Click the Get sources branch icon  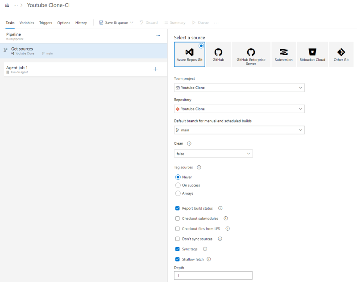coord(5,50)
